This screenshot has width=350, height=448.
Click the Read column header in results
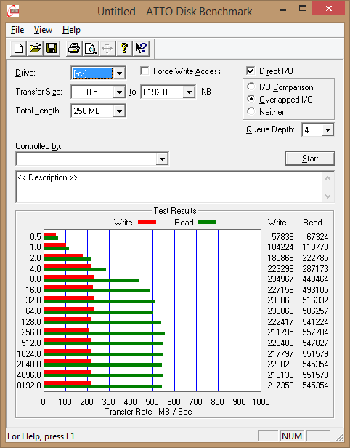[x=312, y=223]
